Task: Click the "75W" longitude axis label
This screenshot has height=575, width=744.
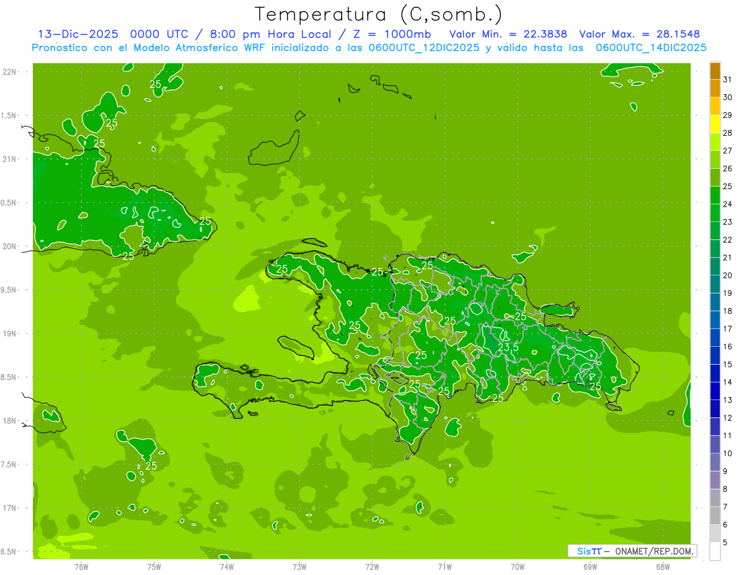Action: coord(154,567)
